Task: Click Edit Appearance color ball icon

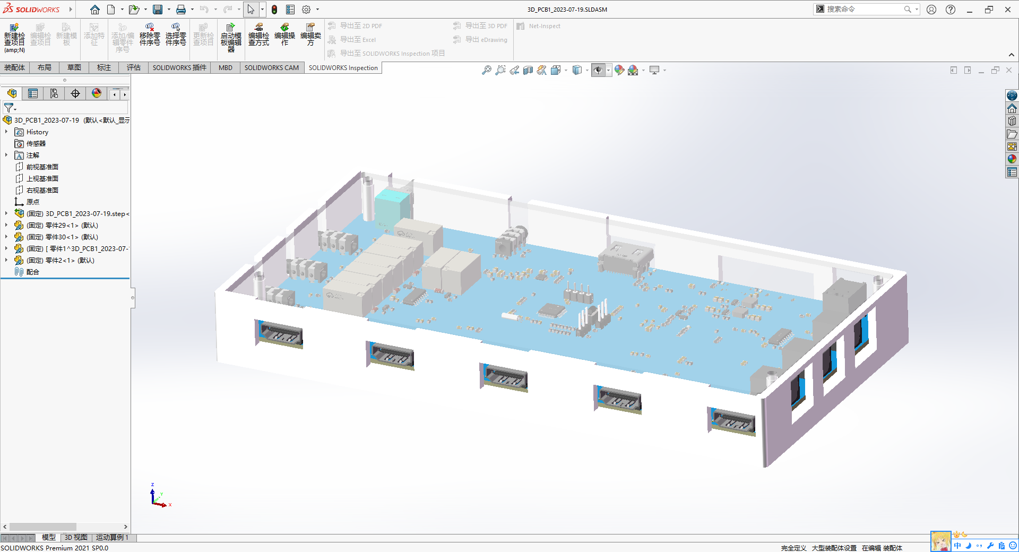Action: click(619, 70)
